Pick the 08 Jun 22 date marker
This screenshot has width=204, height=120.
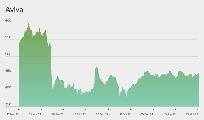[x=58, y=114]
